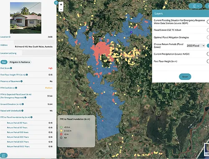Click the green >0.5 m legend swatch
The height and width of the screenshot is (159, 209).
tap(61, 127)
